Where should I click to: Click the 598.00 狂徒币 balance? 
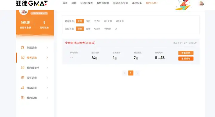tap(25, 22)
